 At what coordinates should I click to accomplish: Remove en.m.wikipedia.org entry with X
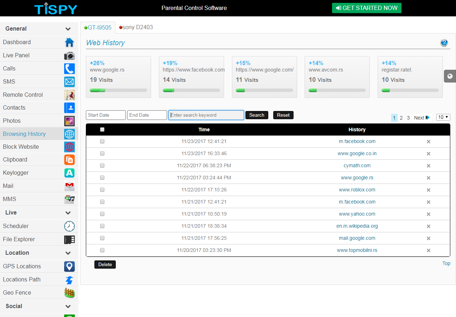[x=429, y=226]
